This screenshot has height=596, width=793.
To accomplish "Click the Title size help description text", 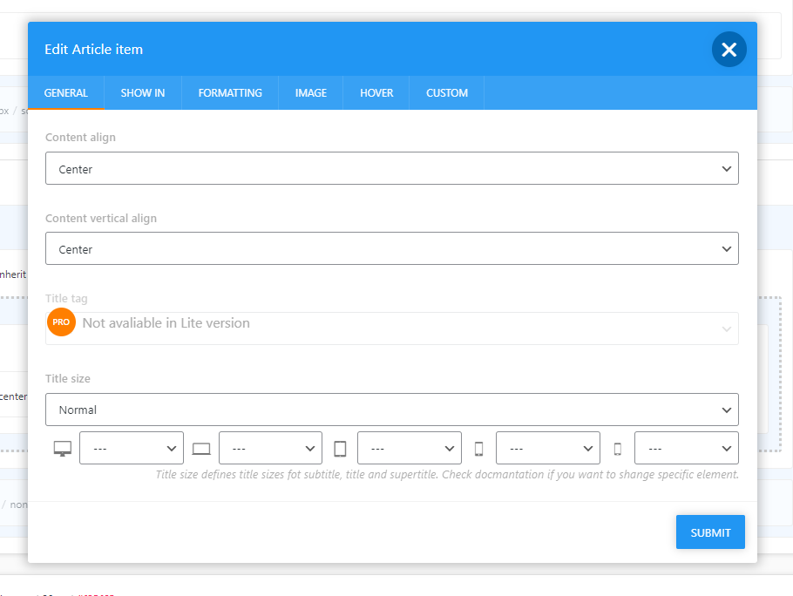I will 447,475.
